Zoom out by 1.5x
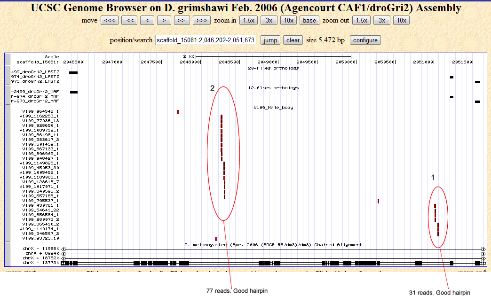 coord(361,20)
